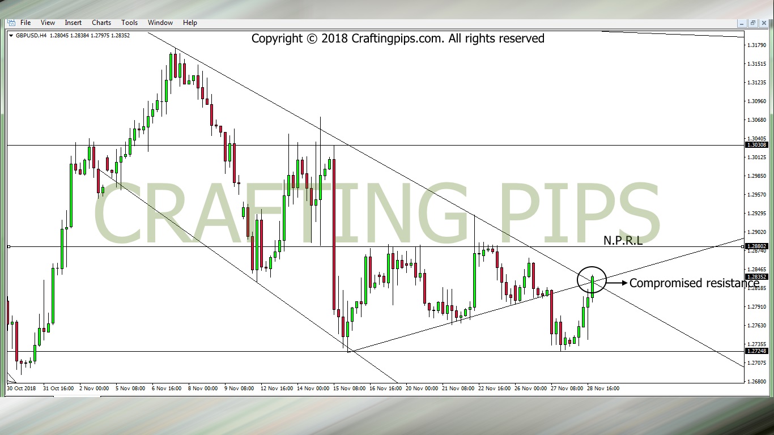Image resolution: width=774 pixels, height=435 pixels.
Task: Click the 30 Oct 2018 date label
Action: [21, 389]
